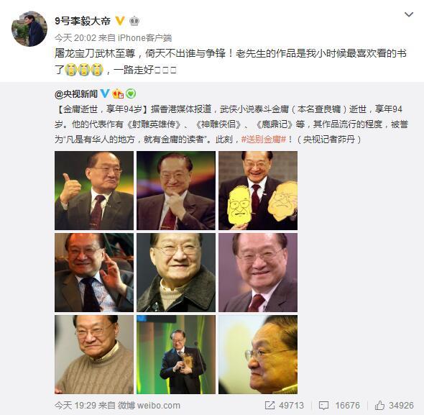Like the post with 34926 likes
The height and width of the screenshot is (415, 424).
[395, 405]
